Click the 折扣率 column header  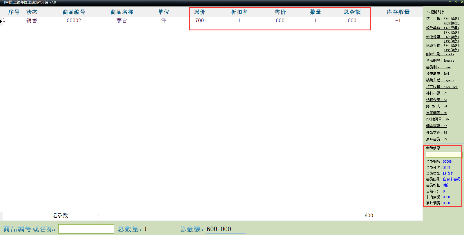(239, 12)
